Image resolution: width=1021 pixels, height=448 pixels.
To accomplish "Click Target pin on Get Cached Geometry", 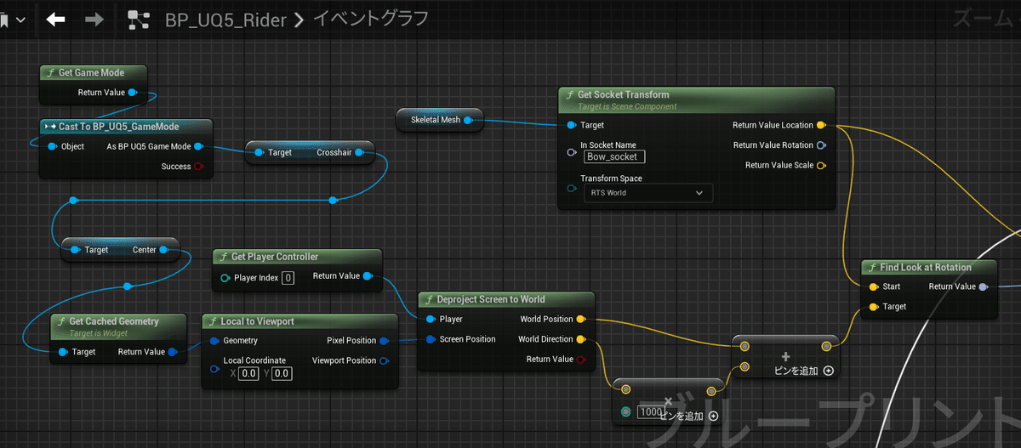I will pyautogui.click(x=62, y=352).
